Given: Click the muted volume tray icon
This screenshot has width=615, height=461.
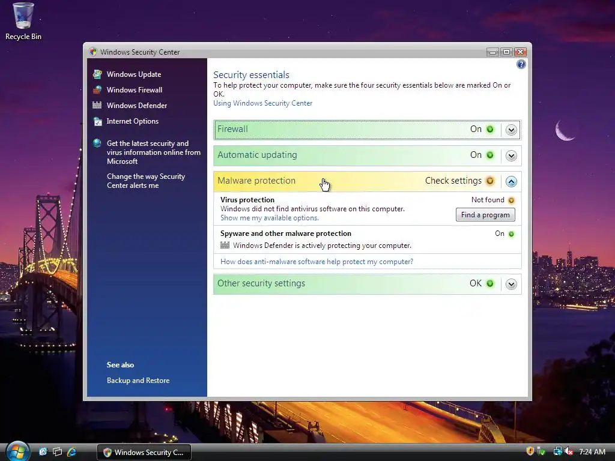Looking at the screenshot, I should (x=569, y=451).
